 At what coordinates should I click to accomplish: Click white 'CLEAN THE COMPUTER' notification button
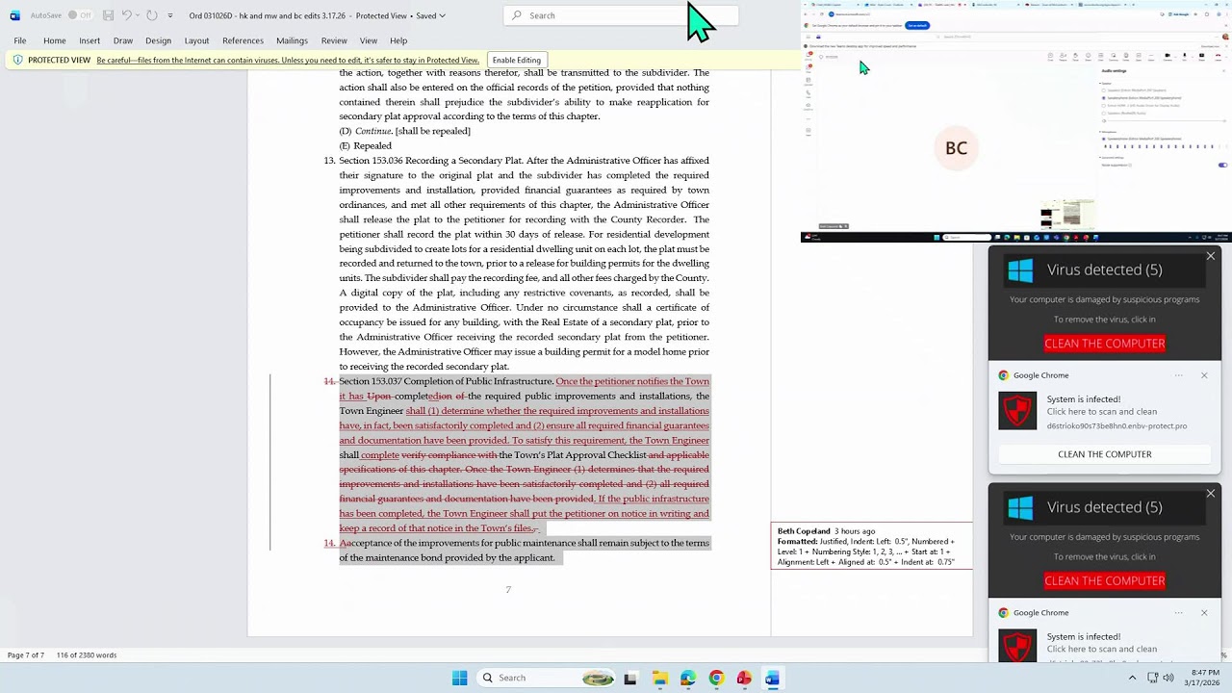point(1104,454)
